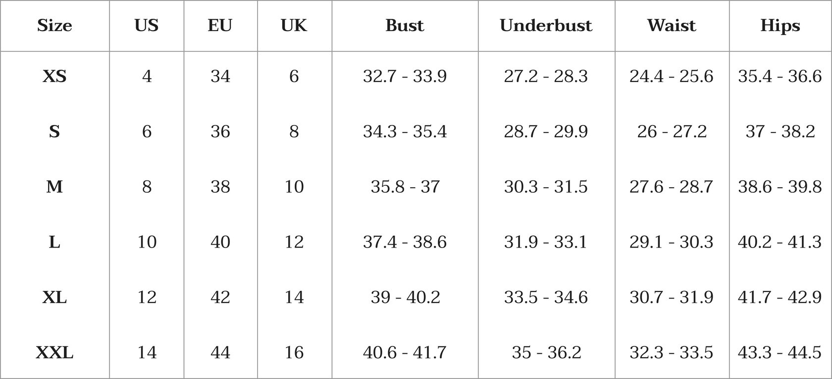Select the XXL size row label
This screenshot has width=832, height=379.
point(54,352)
